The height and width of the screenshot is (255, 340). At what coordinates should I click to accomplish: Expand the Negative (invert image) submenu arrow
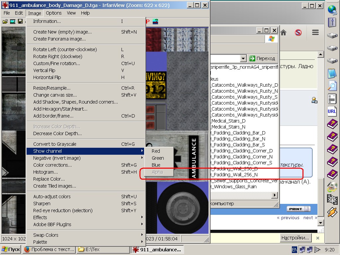coord(142,158)
